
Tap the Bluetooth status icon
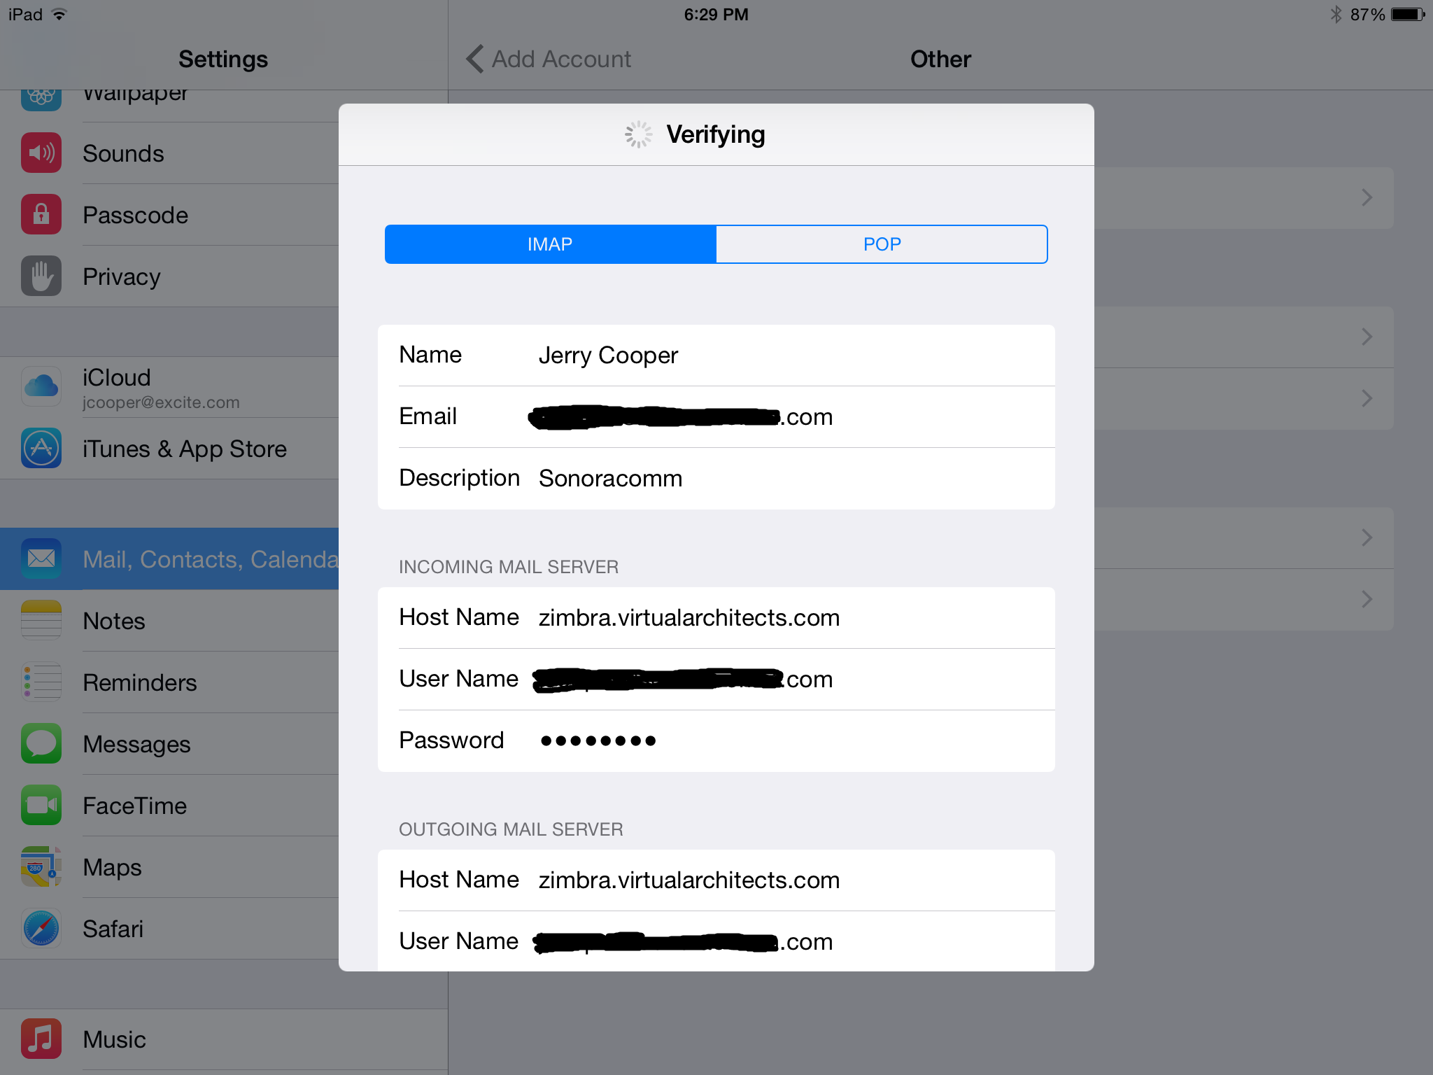[1336, 15]
